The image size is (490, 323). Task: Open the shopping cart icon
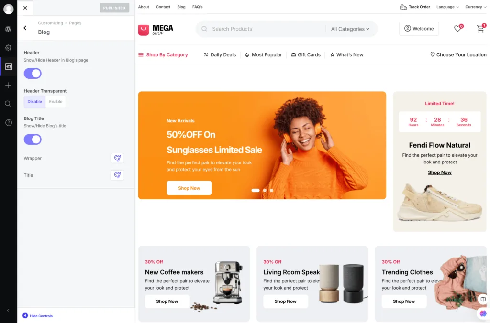point(481,28)
